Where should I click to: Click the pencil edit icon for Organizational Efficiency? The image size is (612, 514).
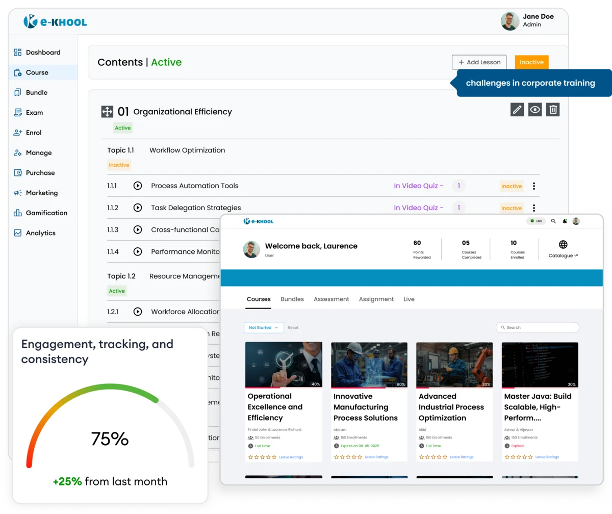517,110
